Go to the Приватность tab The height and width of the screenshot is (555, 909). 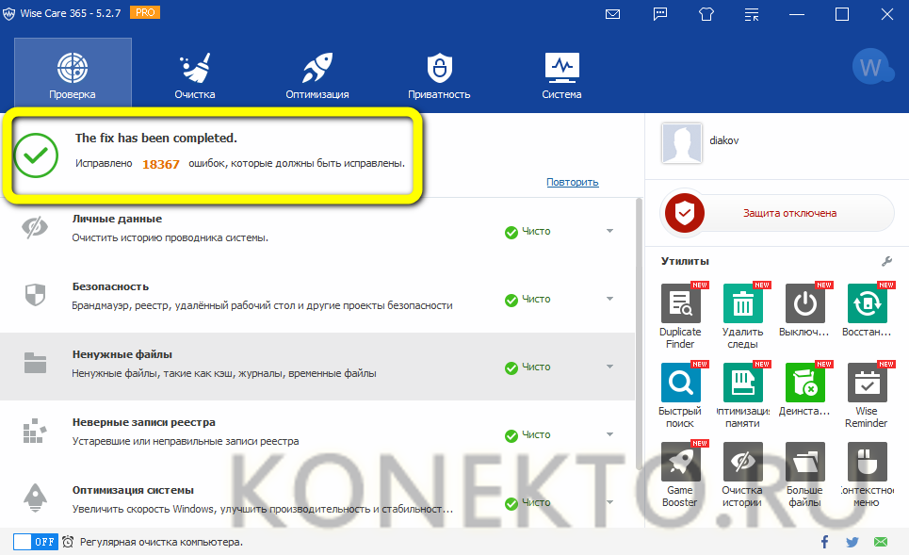pos(439,75)
